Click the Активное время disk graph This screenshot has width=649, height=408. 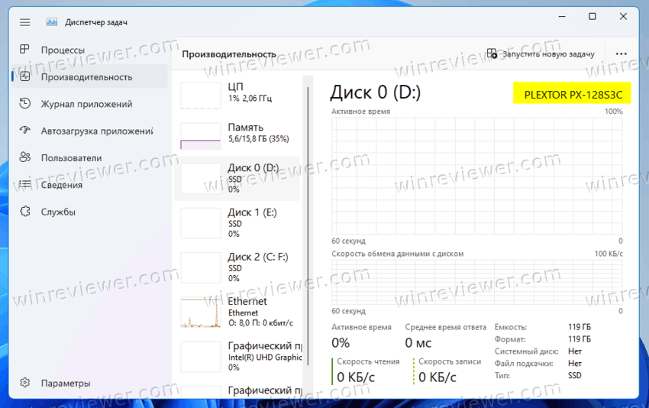476,176
